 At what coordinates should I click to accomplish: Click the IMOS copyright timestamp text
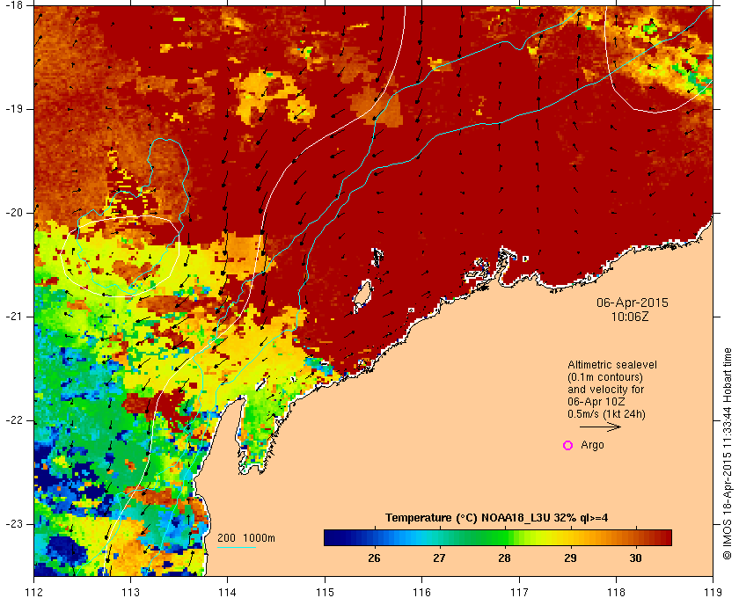[728, 454]
